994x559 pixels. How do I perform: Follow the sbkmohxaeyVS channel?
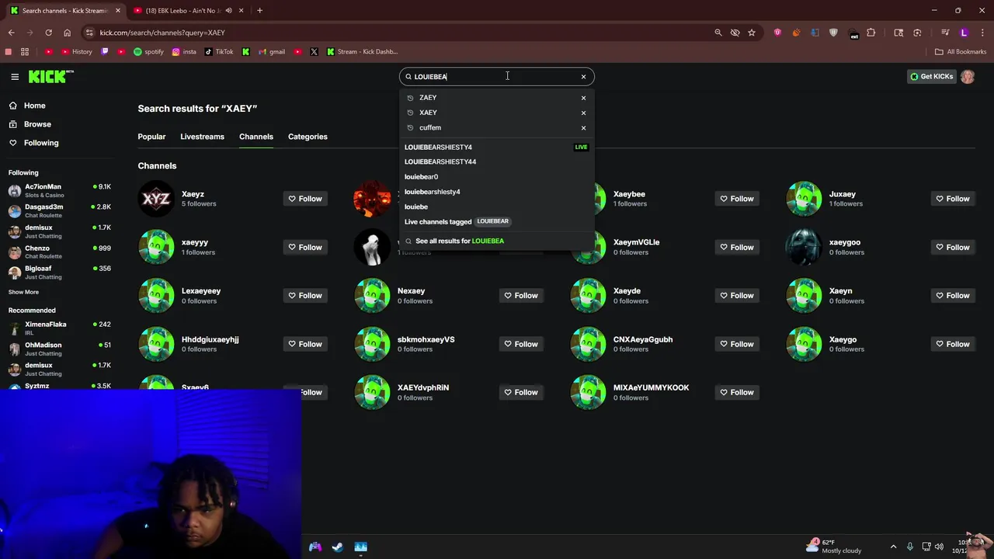click(521, 344)
